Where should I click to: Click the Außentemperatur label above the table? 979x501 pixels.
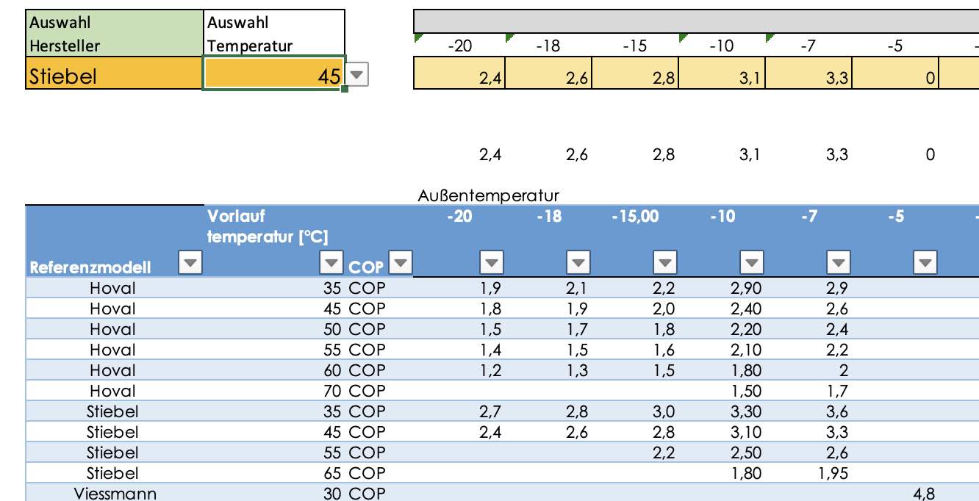coord(489,195)
